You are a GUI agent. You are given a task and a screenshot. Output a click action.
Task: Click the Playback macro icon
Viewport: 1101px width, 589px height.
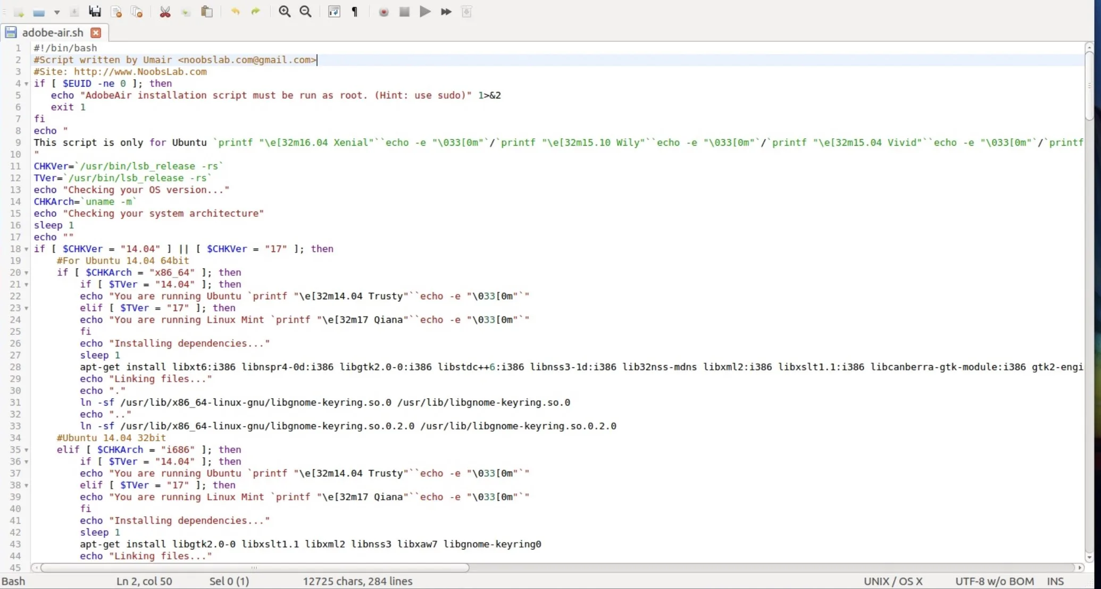(x=425, y=12)
